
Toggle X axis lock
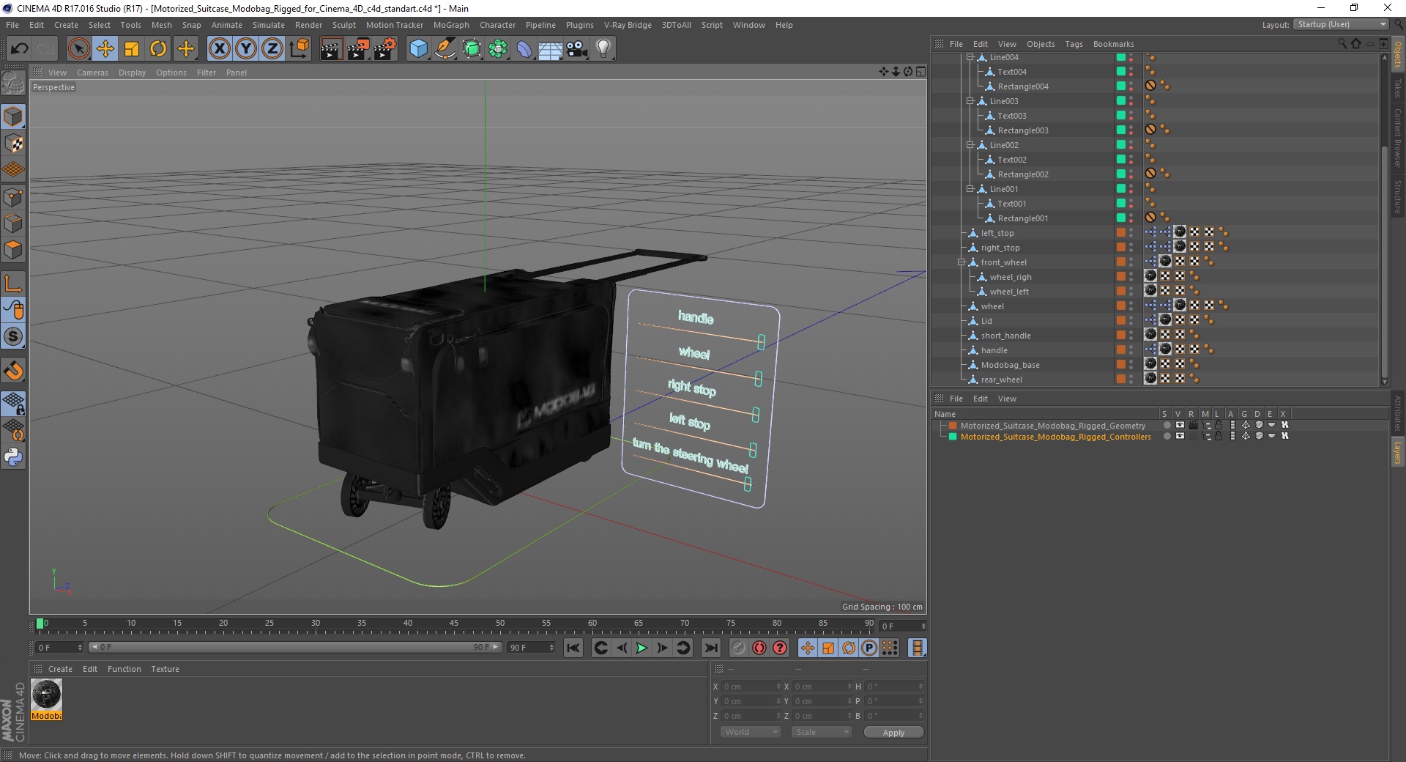pyautogui.click(x=219, y=49)
